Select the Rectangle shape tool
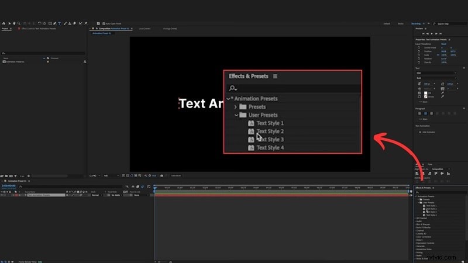Image resolution: width=468 pixels, height=263 pixels. tap(50, 23)
